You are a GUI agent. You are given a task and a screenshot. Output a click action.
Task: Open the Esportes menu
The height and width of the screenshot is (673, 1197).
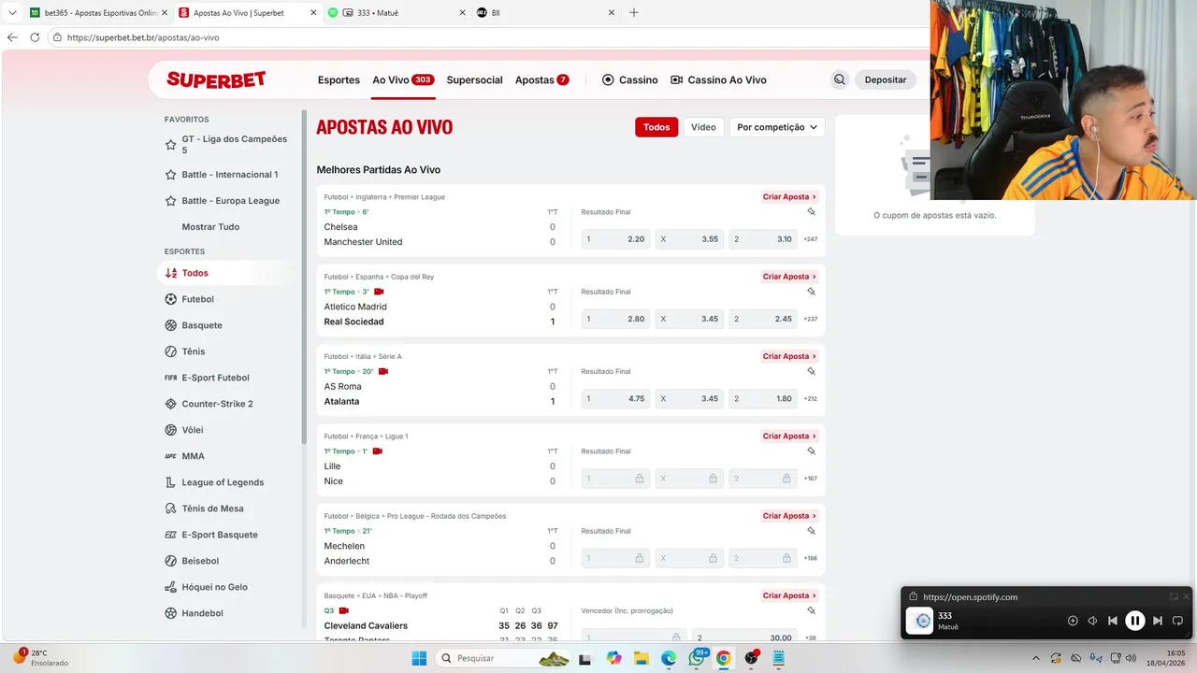pos(339,80)
